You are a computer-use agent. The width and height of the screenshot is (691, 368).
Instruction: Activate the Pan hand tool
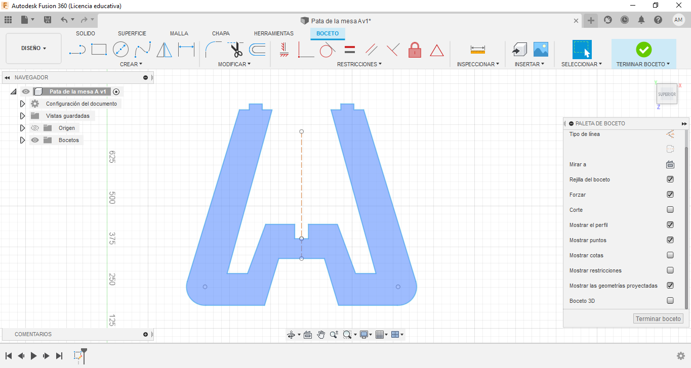point(321,335)
